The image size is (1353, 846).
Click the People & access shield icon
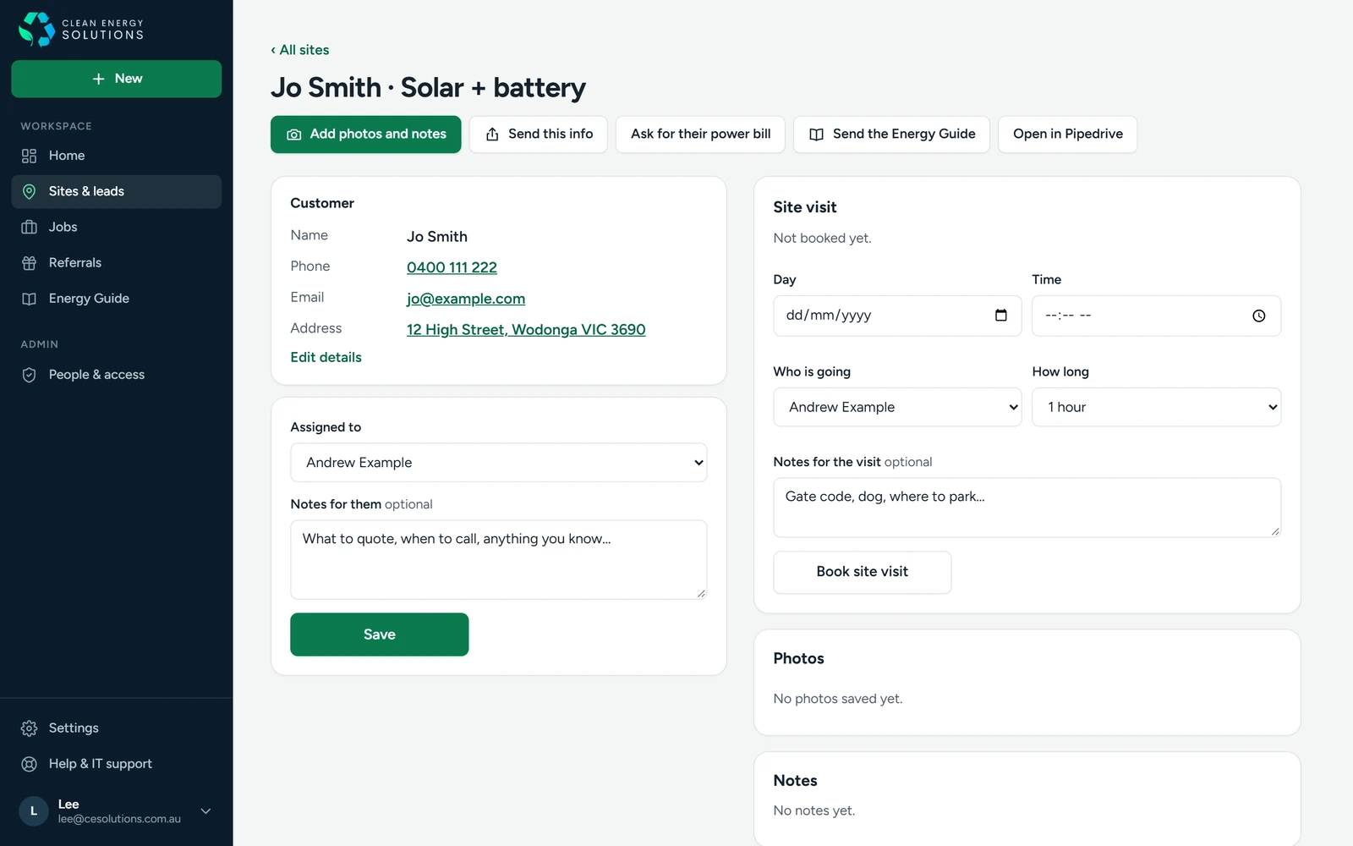[x=29, y=375]
